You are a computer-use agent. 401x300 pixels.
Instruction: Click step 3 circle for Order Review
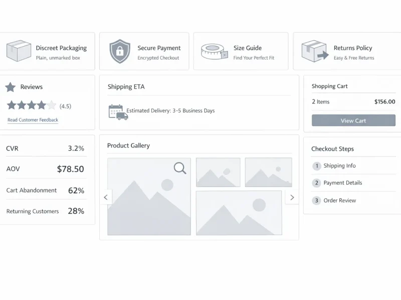(317, 200)
